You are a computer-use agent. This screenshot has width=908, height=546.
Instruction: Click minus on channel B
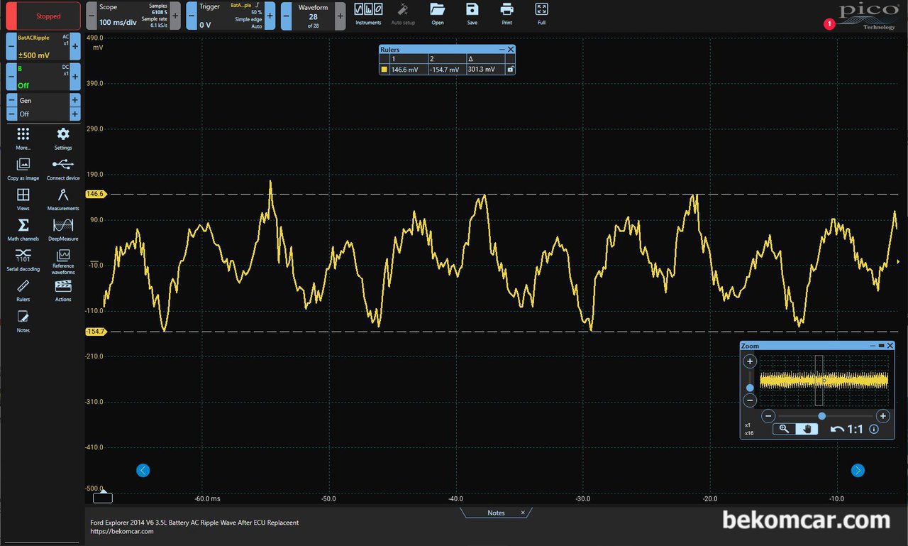click(x=11, y=77)
